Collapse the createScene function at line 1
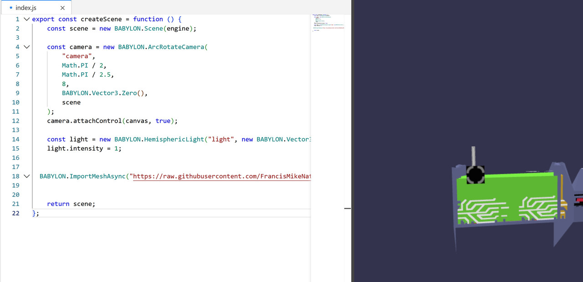 tap(26, 19)
